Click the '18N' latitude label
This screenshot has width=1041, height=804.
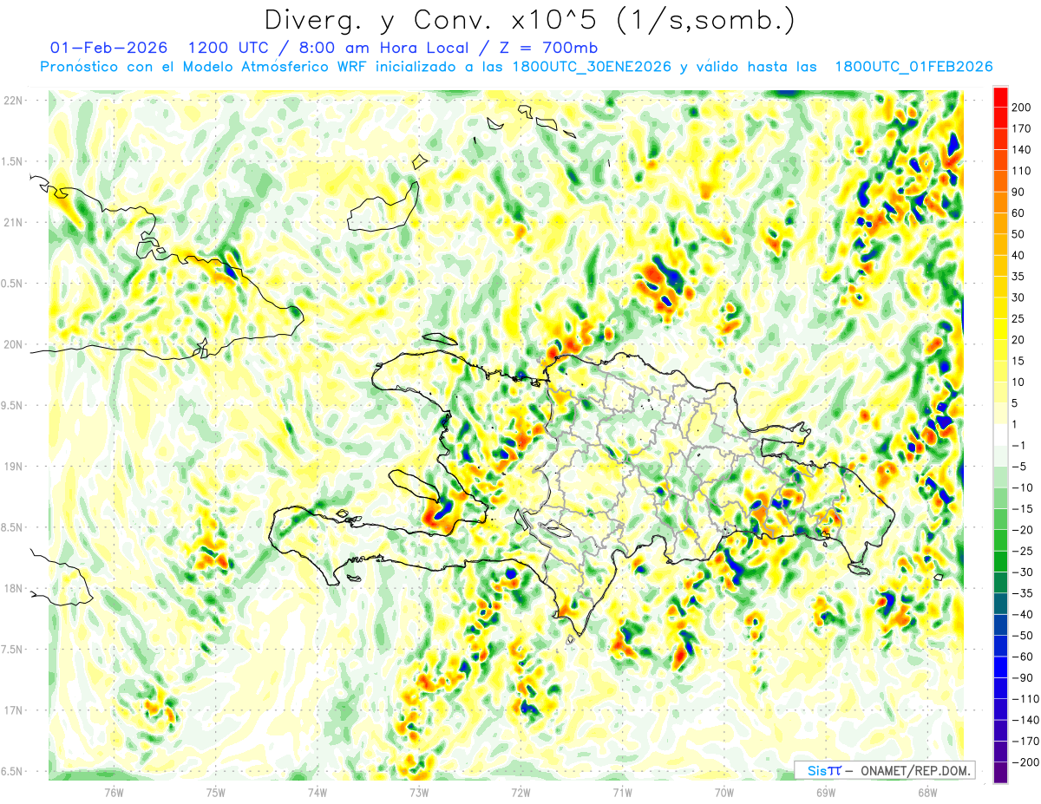click(x=14, y=589)
